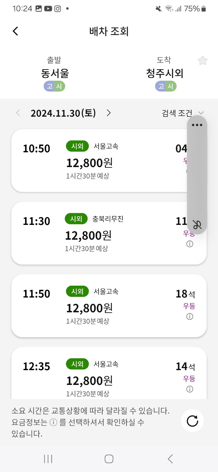Image resolution: width=218 pixels, height=472 pixels.
Task: Tap the alarm-off icon on floating panel
Action: [197, 224]
